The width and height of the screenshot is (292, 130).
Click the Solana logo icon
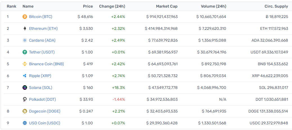pos(25,88)
